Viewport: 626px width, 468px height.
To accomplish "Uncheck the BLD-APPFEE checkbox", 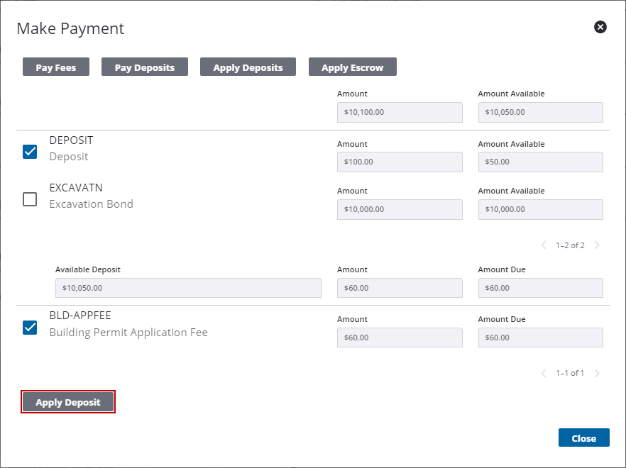I will (30, 327).
